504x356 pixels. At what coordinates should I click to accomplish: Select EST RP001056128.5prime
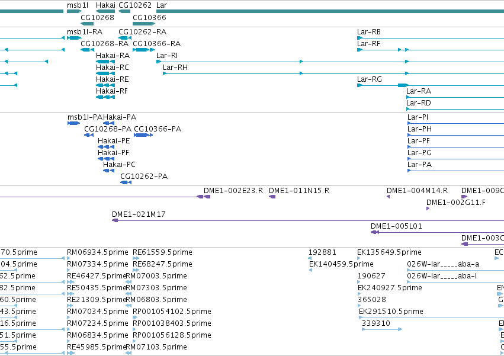click(x=172, y=336)
